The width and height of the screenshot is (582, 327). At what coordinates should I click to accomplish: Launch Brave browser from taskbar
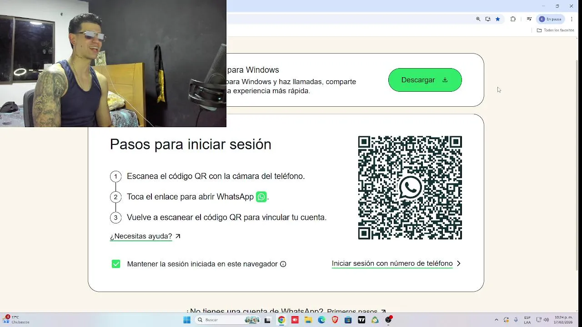coord(335,320)
